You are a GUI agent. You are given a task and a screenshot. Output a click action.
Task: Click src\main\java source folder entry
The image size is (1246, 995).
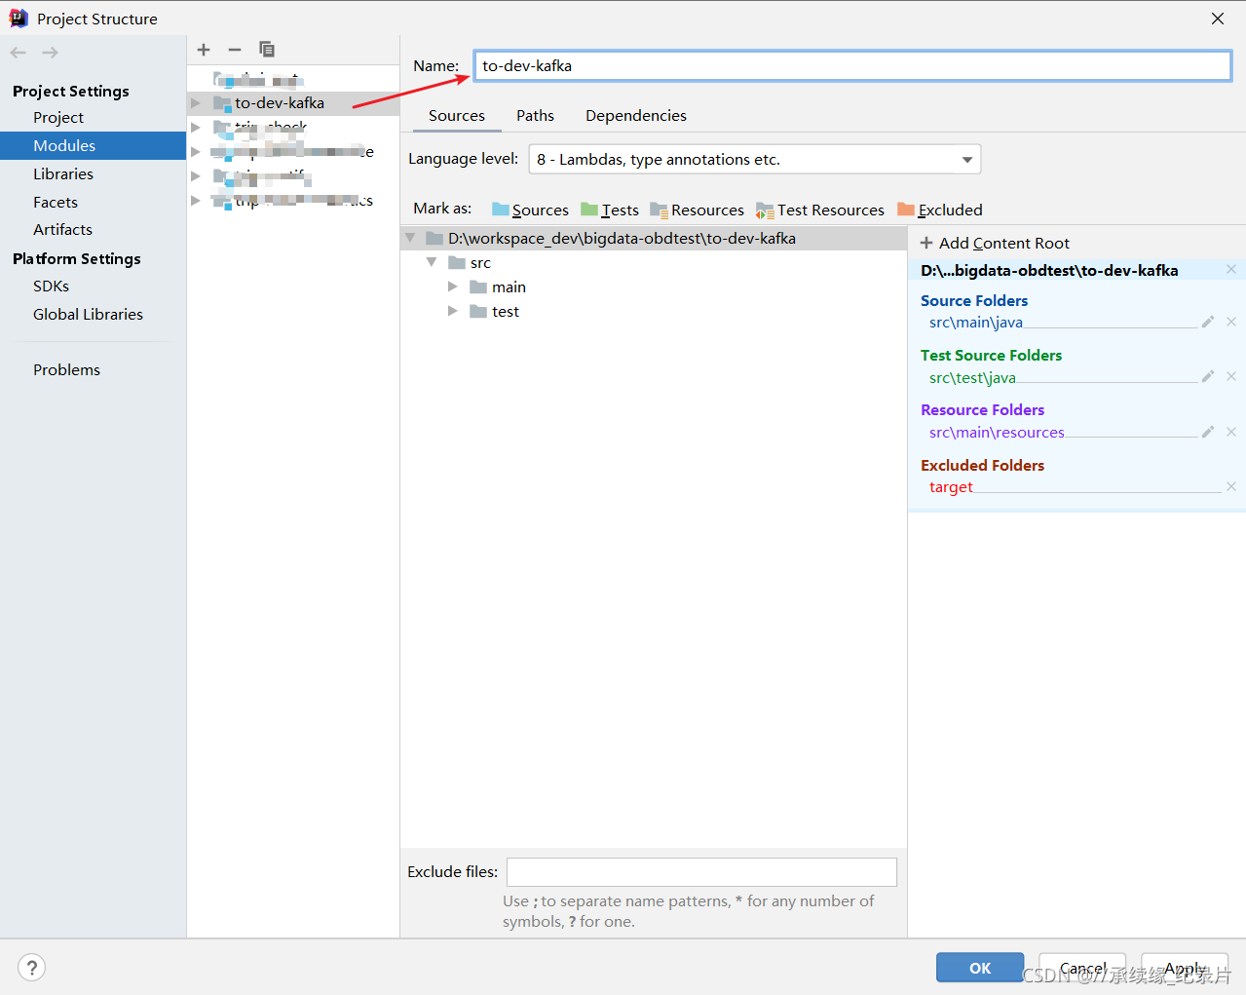click(976, 322)
